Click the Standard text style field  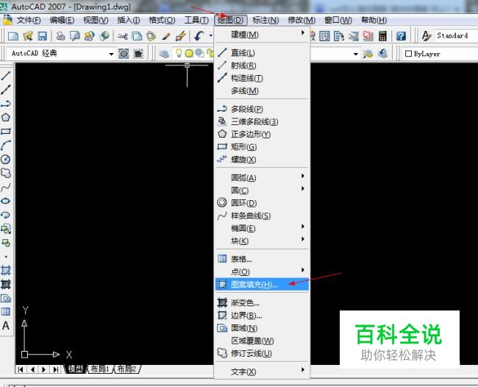(456, 35)
